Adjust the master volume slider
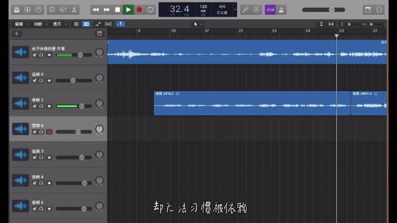Screen dimensions: 397x223 click(324, 10)
